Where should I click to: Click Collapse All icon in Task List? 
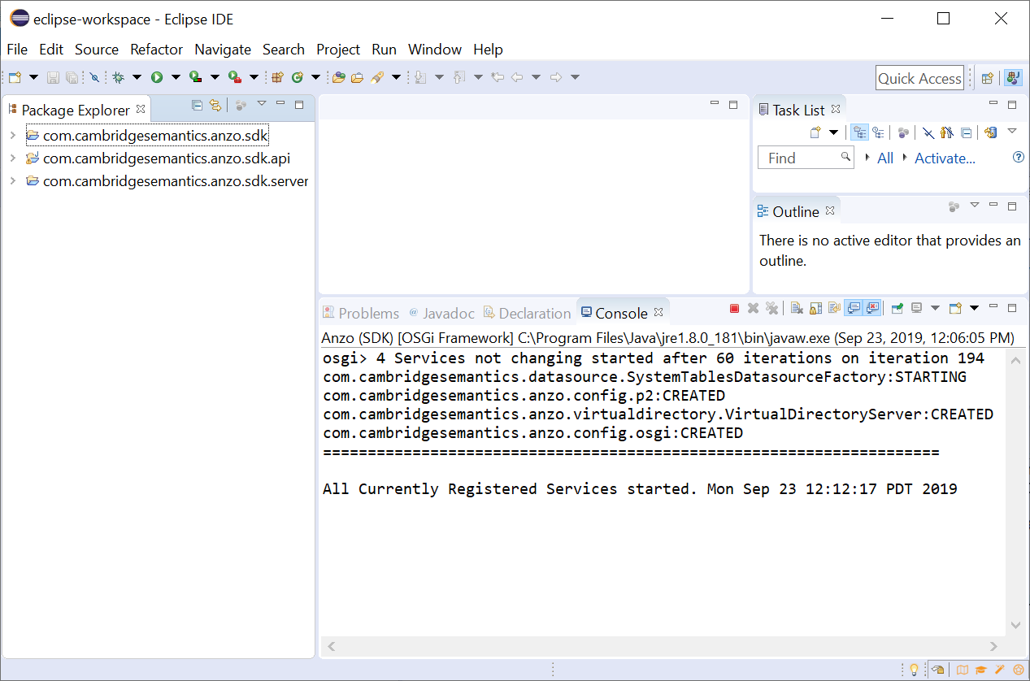click(966, 132)
